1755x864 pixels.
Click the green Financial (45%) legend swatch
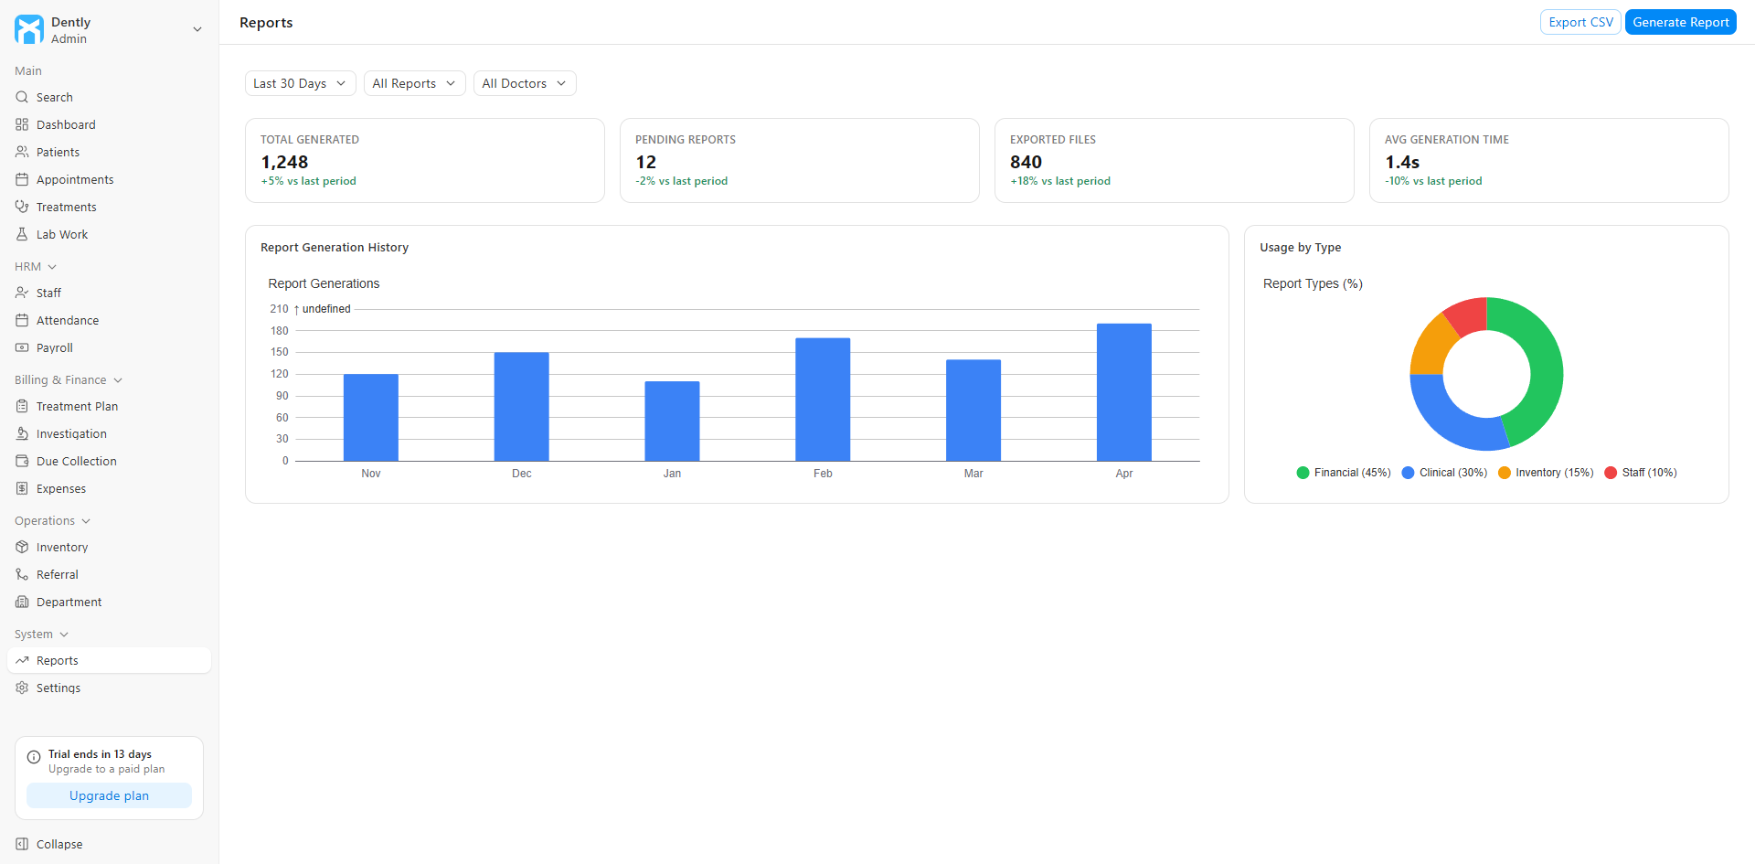point(1303,473)
